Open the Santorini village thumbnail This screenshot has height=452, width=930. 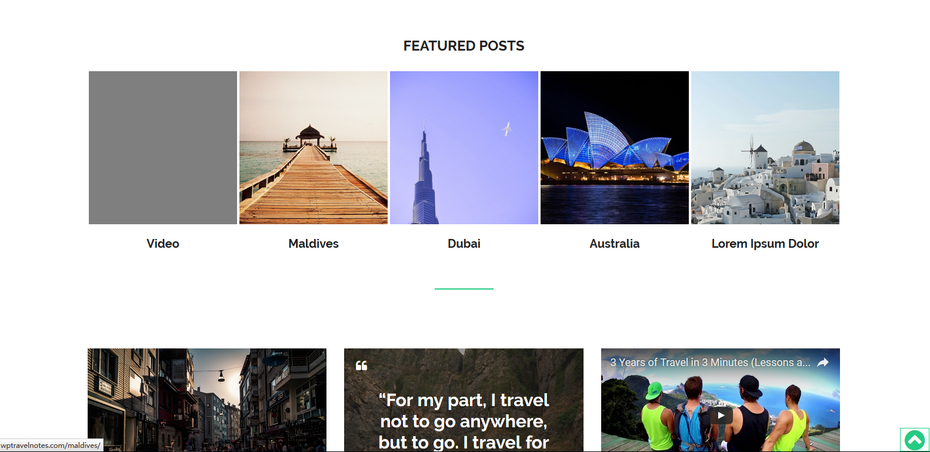pyautogui.click(x=765, y=148)
